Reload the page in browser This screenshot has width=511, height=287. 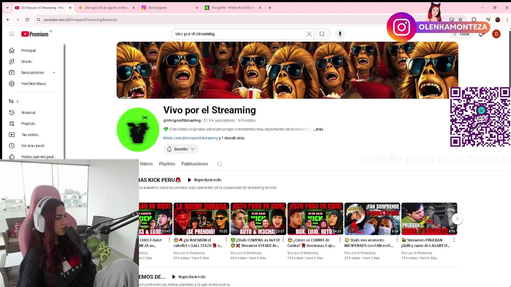(27, 20)
